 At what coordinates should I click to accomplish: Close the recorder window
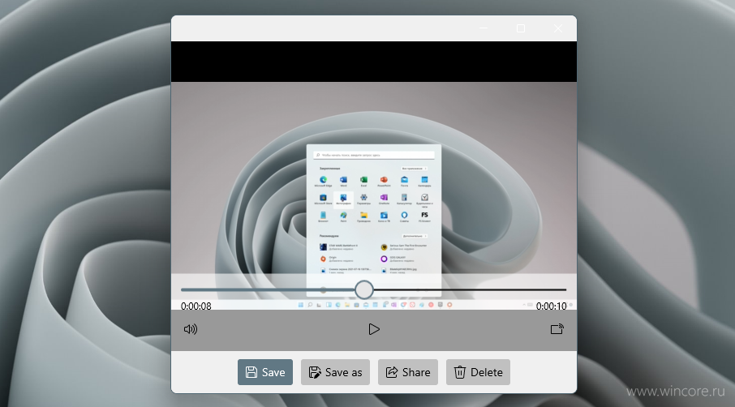(x=558, y=28)
